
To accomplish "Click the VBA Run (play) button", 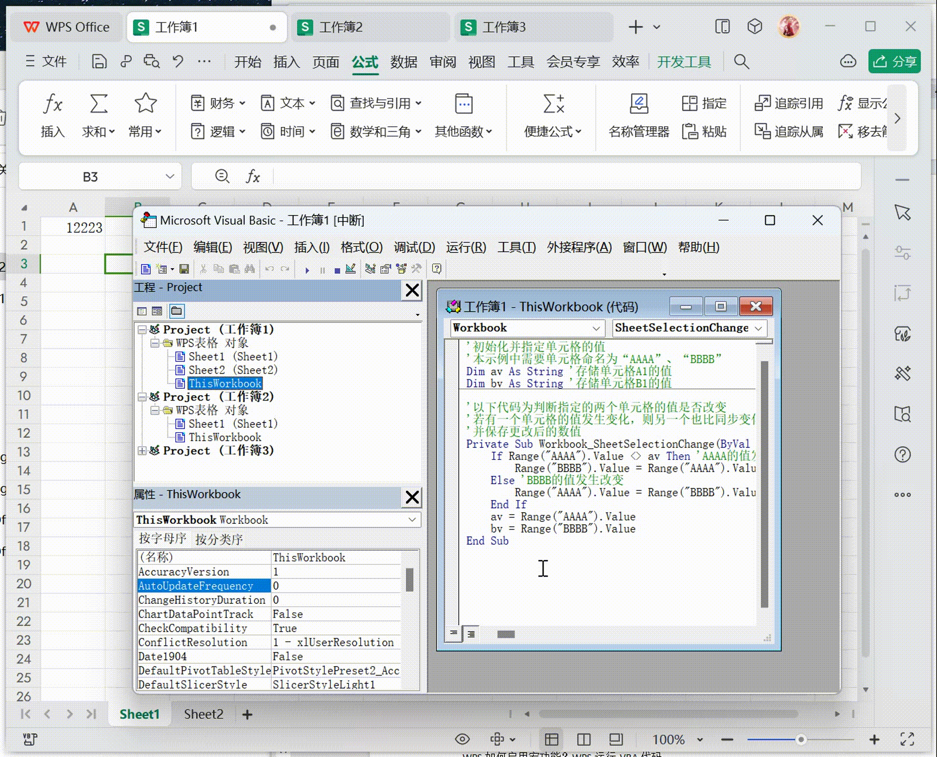I will pyautogui.click(x=307, y=270).
